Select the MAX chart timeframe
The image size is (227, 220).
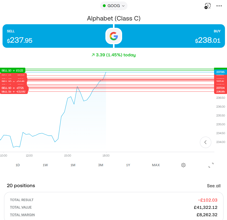click(x=156, y=165)
